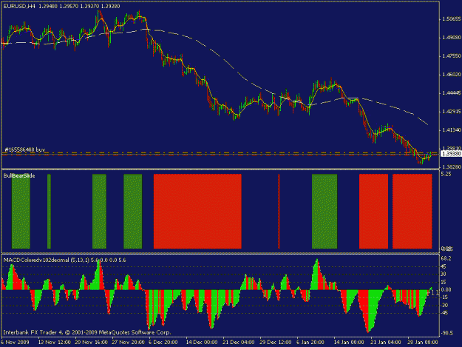462x347 pixels.
Task: Click the highlighted 1.39380 current price tag
Action: [x=451, y=154]
